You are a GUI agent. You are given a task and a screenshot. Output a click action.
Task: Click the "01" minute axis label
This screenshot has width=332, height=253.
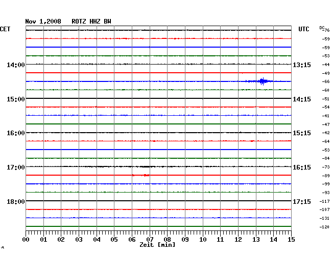coord(43,240)
